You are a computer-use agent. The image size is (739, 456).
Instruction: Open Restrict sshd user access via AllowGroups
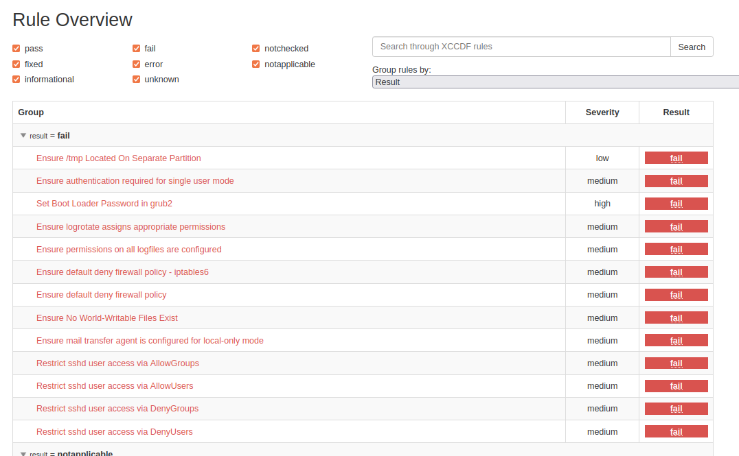click(117, 363)
